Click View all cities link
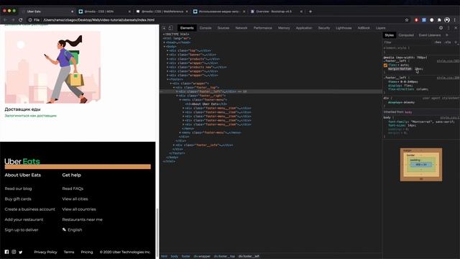This screenshot has height=259, width=460. coord(75,199)
